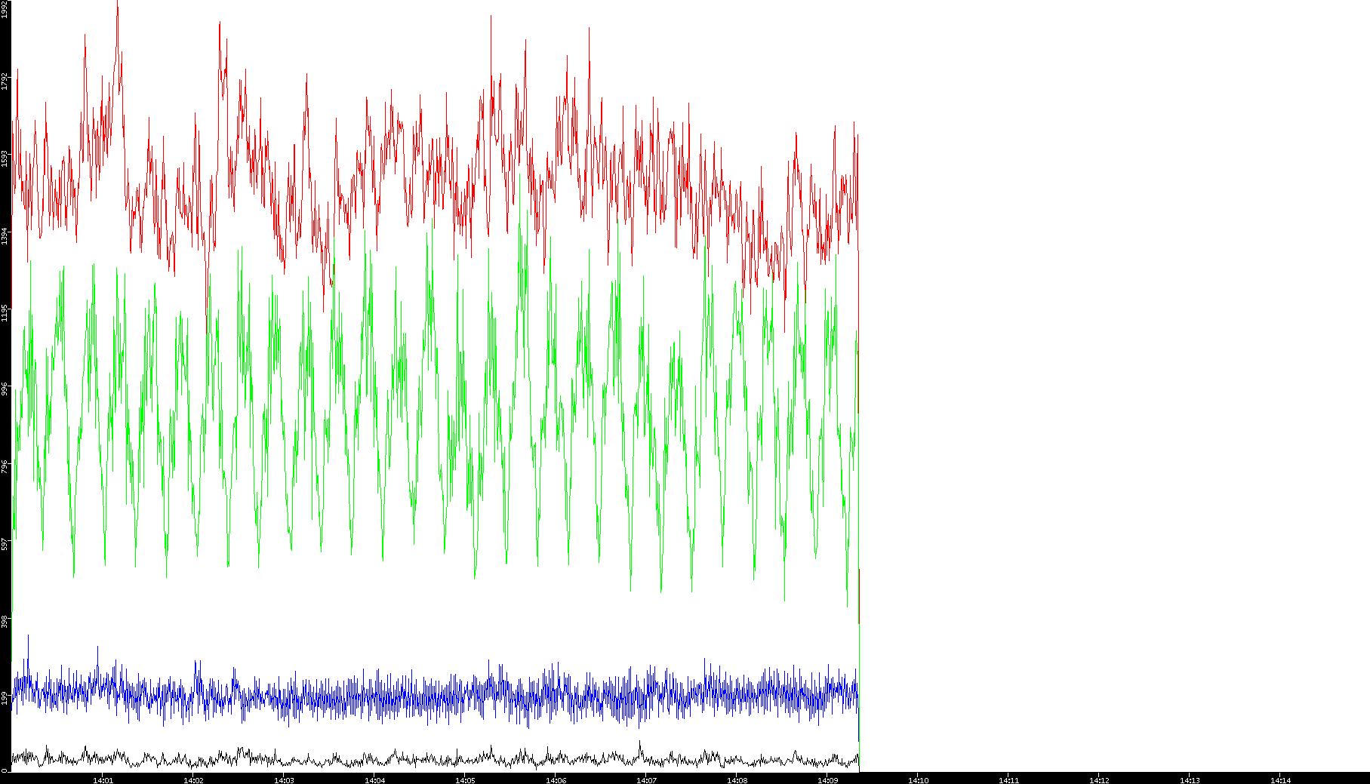Click the 1195 value on the vertical axis
This screenshot has height=784, width=1370.
tap(5, 312)
